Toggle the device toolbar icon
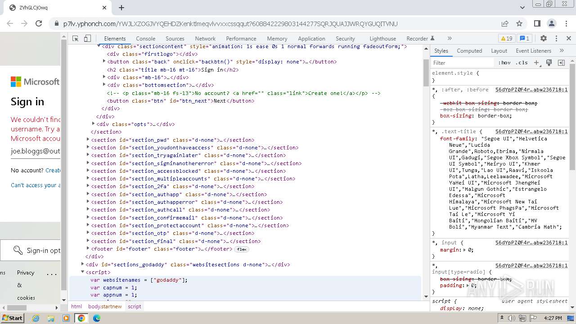The width and height of the screenshot is (576, 324). click(87, 39)
